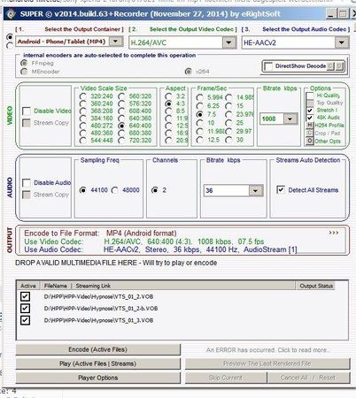The image size is (356, 398).
Task: Select video scale size 480:272
Action: (x=83, y=126)
